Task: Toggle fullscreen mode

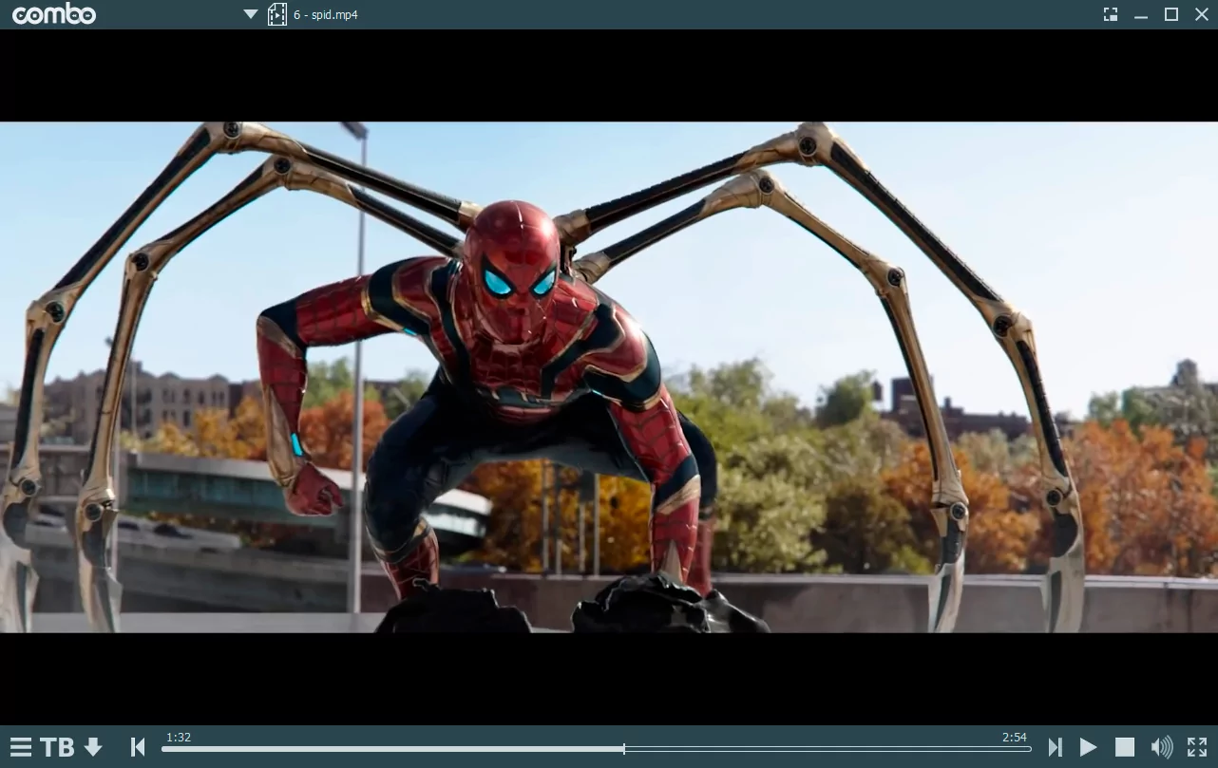Action: [1197, 747]
